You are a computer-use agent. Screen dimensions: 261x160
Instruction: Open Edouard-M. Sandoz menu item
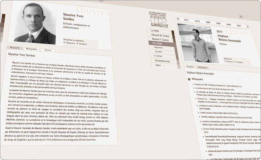160,35
